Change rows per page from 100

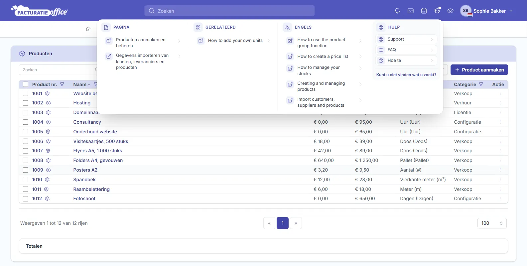492,223
